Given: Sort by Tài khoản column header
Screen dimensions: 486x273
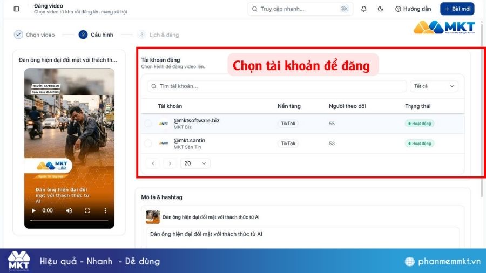Looking at the screenshot, I should tap(170, 106).
